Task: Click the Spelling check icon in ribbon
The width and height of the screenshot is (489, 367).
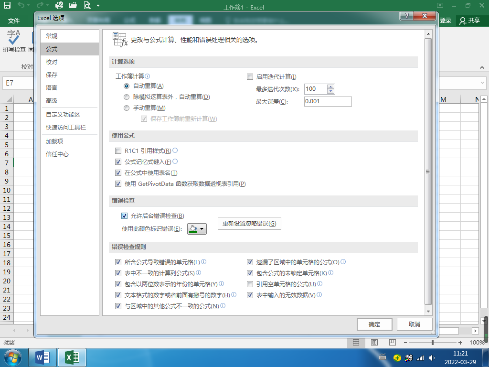Action: (x=14, y=37)
